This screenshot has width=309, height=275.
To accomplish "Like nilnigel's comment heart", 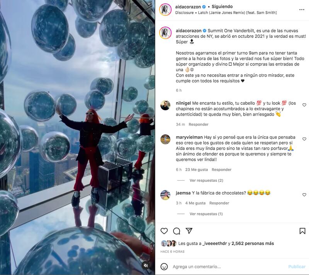I will point(304,105).
